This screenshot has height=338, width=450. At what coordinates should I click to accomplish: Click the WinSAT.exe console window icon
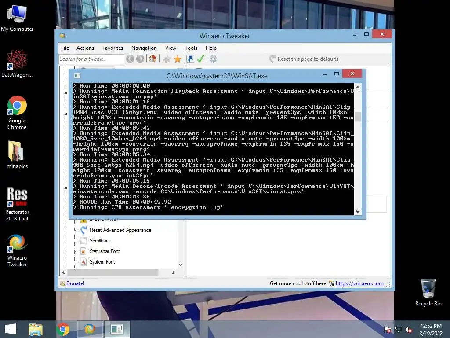click(77, 76)
